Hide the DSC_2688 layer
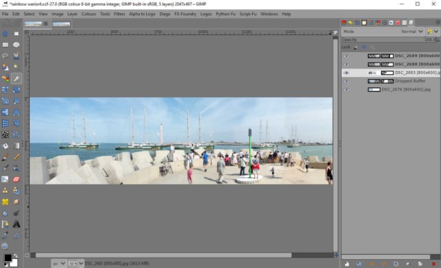 tap(346, 64)
